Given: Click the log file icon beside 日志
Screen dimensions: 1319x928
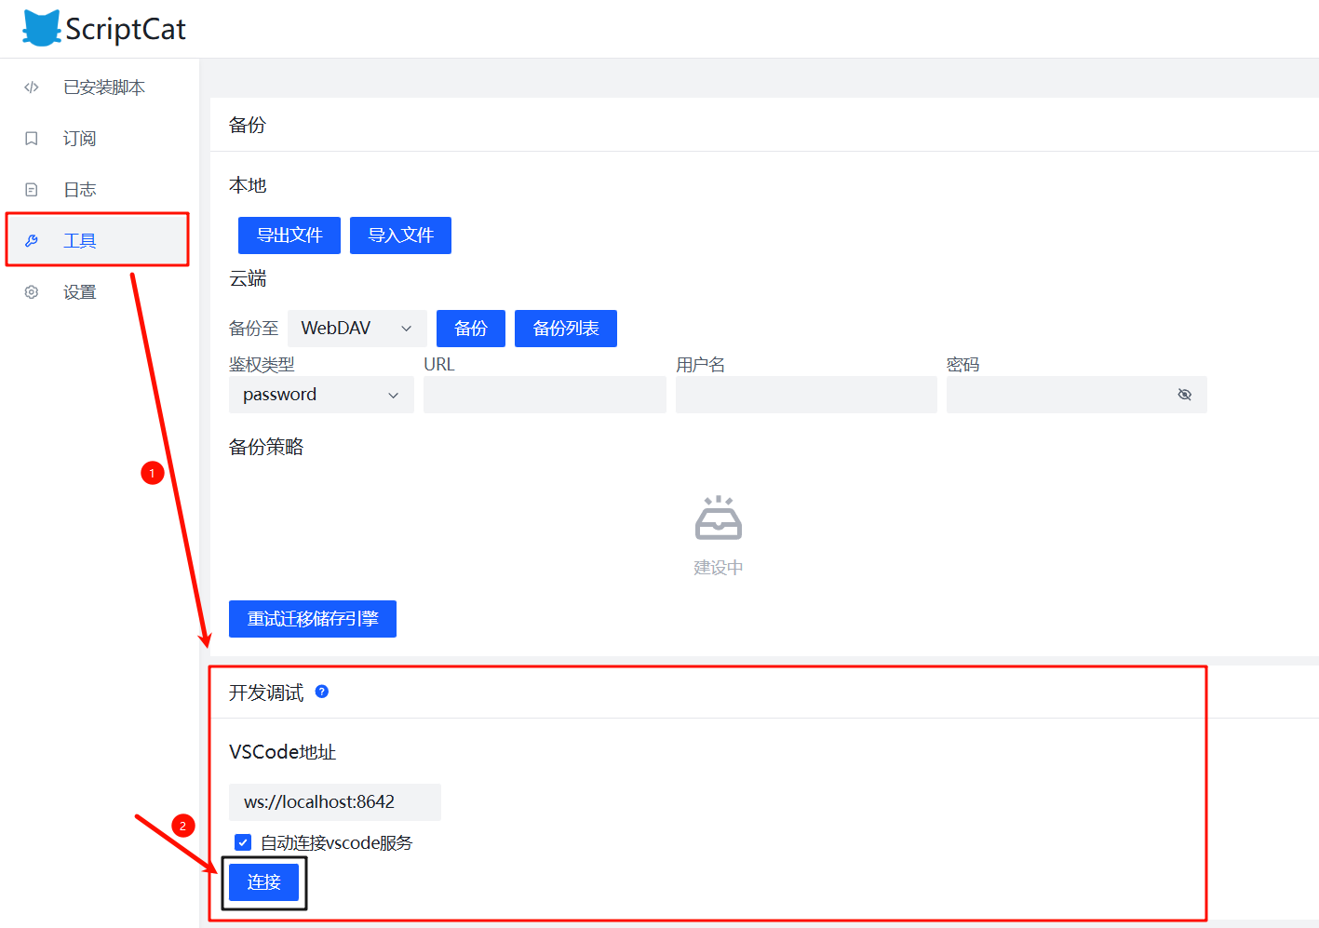Looking at the screenshot, I should pos(32,190).
